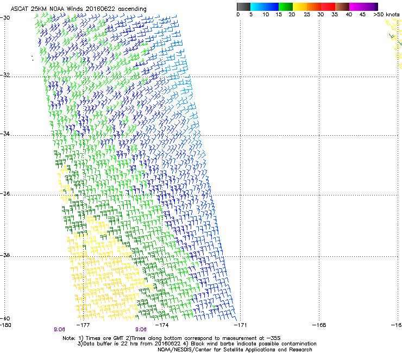Click the green 15-20 knots color band
Image resolution: width=402 pixels, height=353 pixels.
click(286, 7)
